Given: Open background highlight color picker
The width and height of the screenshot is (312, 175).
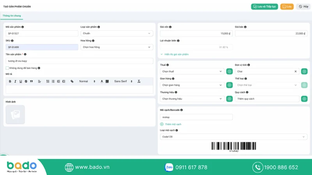Looking at the screenshot, I should pyautogui.click(x=107, y=81).
